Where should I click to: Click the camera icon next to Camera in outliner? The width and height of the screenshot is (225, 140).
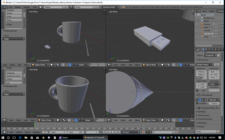tap(202, 24)
